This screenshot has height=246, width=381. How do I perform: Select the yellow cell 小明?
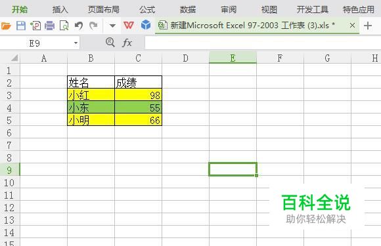click(x=91, y=120)
